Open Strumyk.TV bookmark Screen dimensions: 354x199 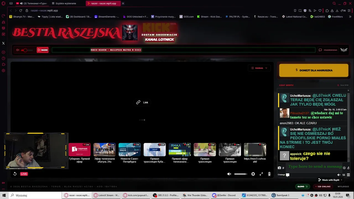pyautogui.click(x=22, y=17)
